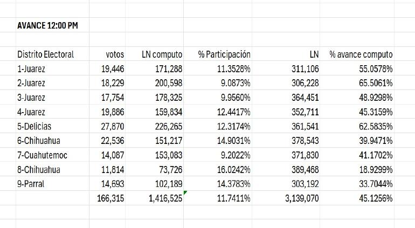Image resolution: width=415 pixels, height=228 pixels.
Task: Select the votos value 27,870
Action: (x=112, y=127)
